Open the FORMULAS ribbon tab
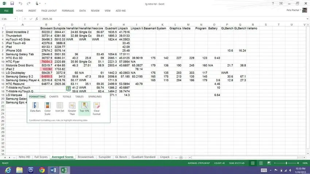 (68, 11)
